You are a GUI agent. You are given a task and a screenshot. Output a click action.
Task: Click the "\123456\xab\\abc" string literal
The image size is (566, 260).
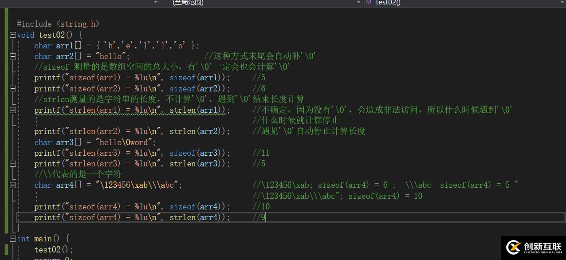137,185
